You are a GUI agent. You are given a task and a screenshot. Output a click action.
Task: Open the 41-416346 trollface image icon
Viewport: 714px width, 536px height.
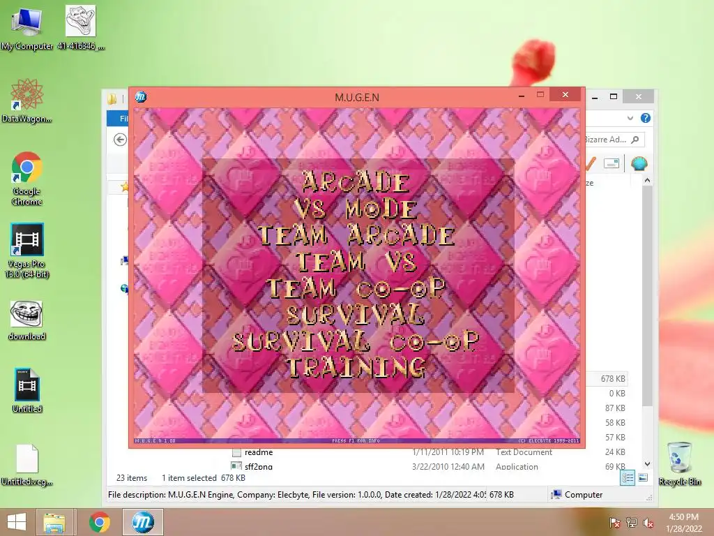81,27
